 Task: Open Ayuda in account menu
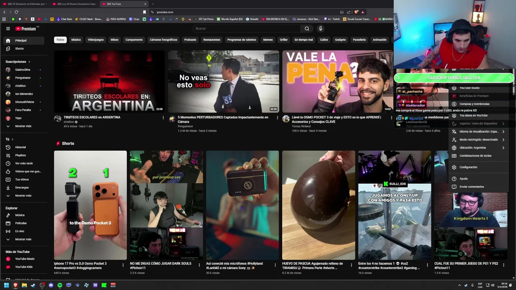click(478, 178)
